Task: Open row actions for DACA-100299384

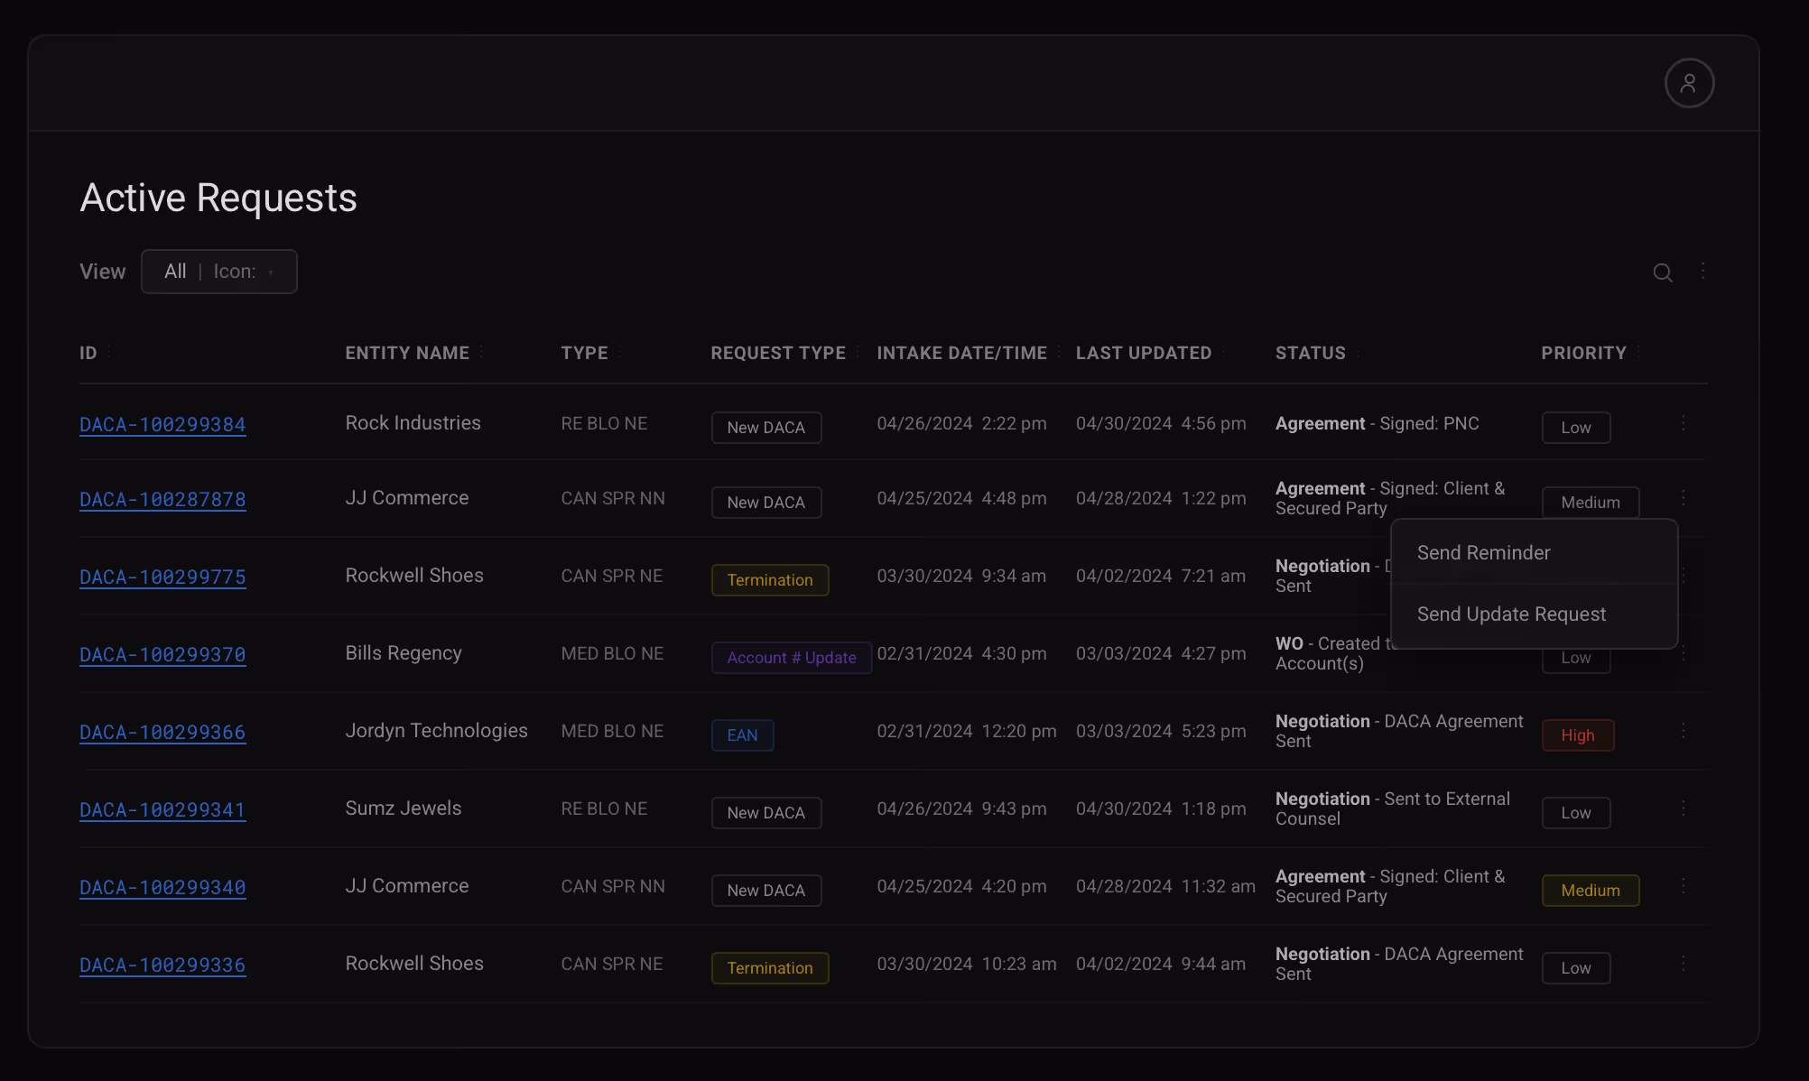Action: (x=1684, y=423)
